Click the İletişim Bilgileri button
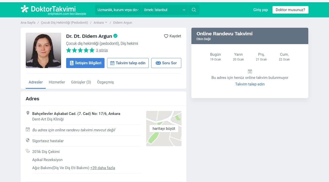Screen dimensions: 329x182 point(85,63)
